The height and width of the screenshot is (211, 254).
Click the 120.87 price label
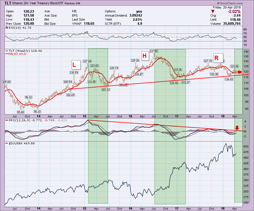pos(139,74)
